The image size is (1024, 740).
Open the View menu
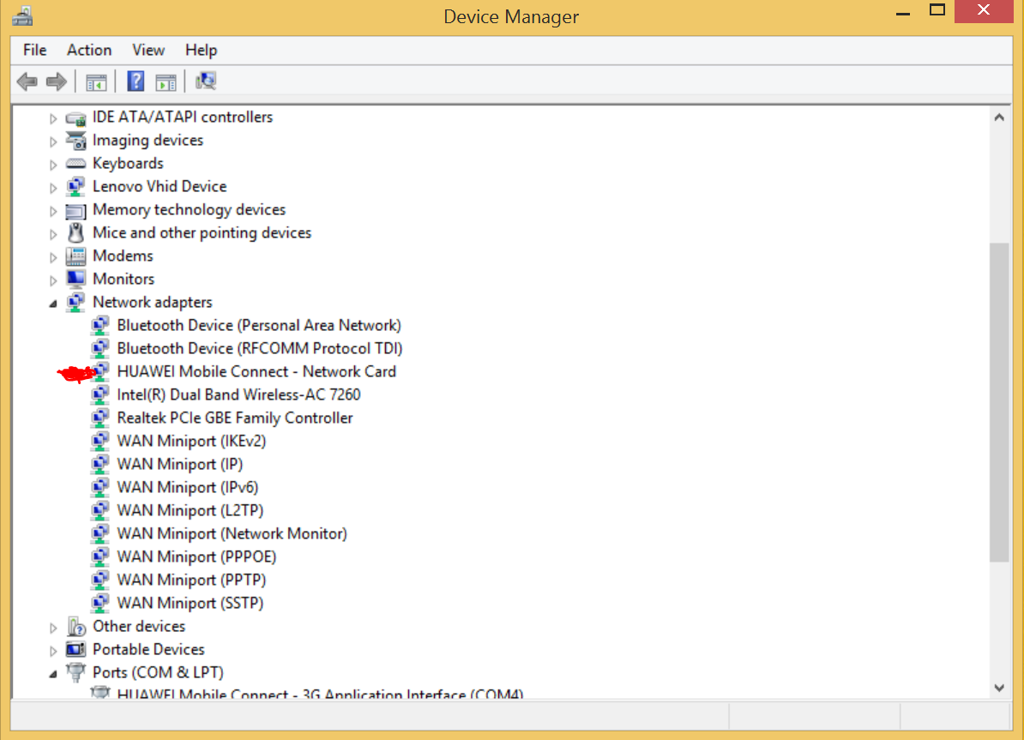(148, 51)
